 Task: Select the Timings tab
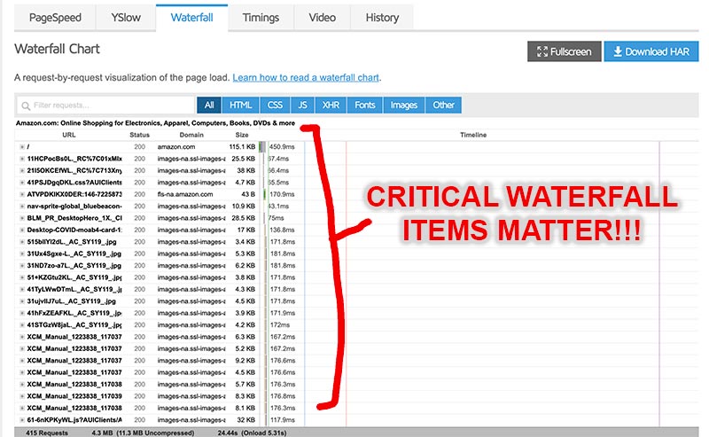coord(261,18)
